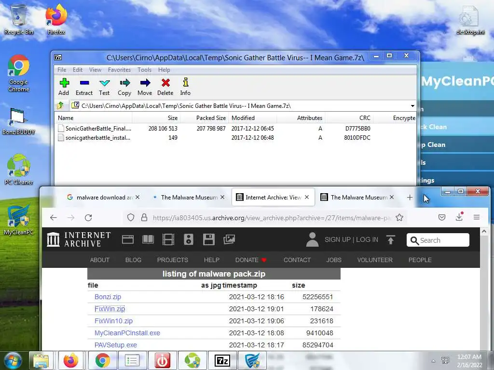The image size is (494, 370).
Task: Open the VOLUNTEER link on Internet Archive
Action: [x=375, y=260]
